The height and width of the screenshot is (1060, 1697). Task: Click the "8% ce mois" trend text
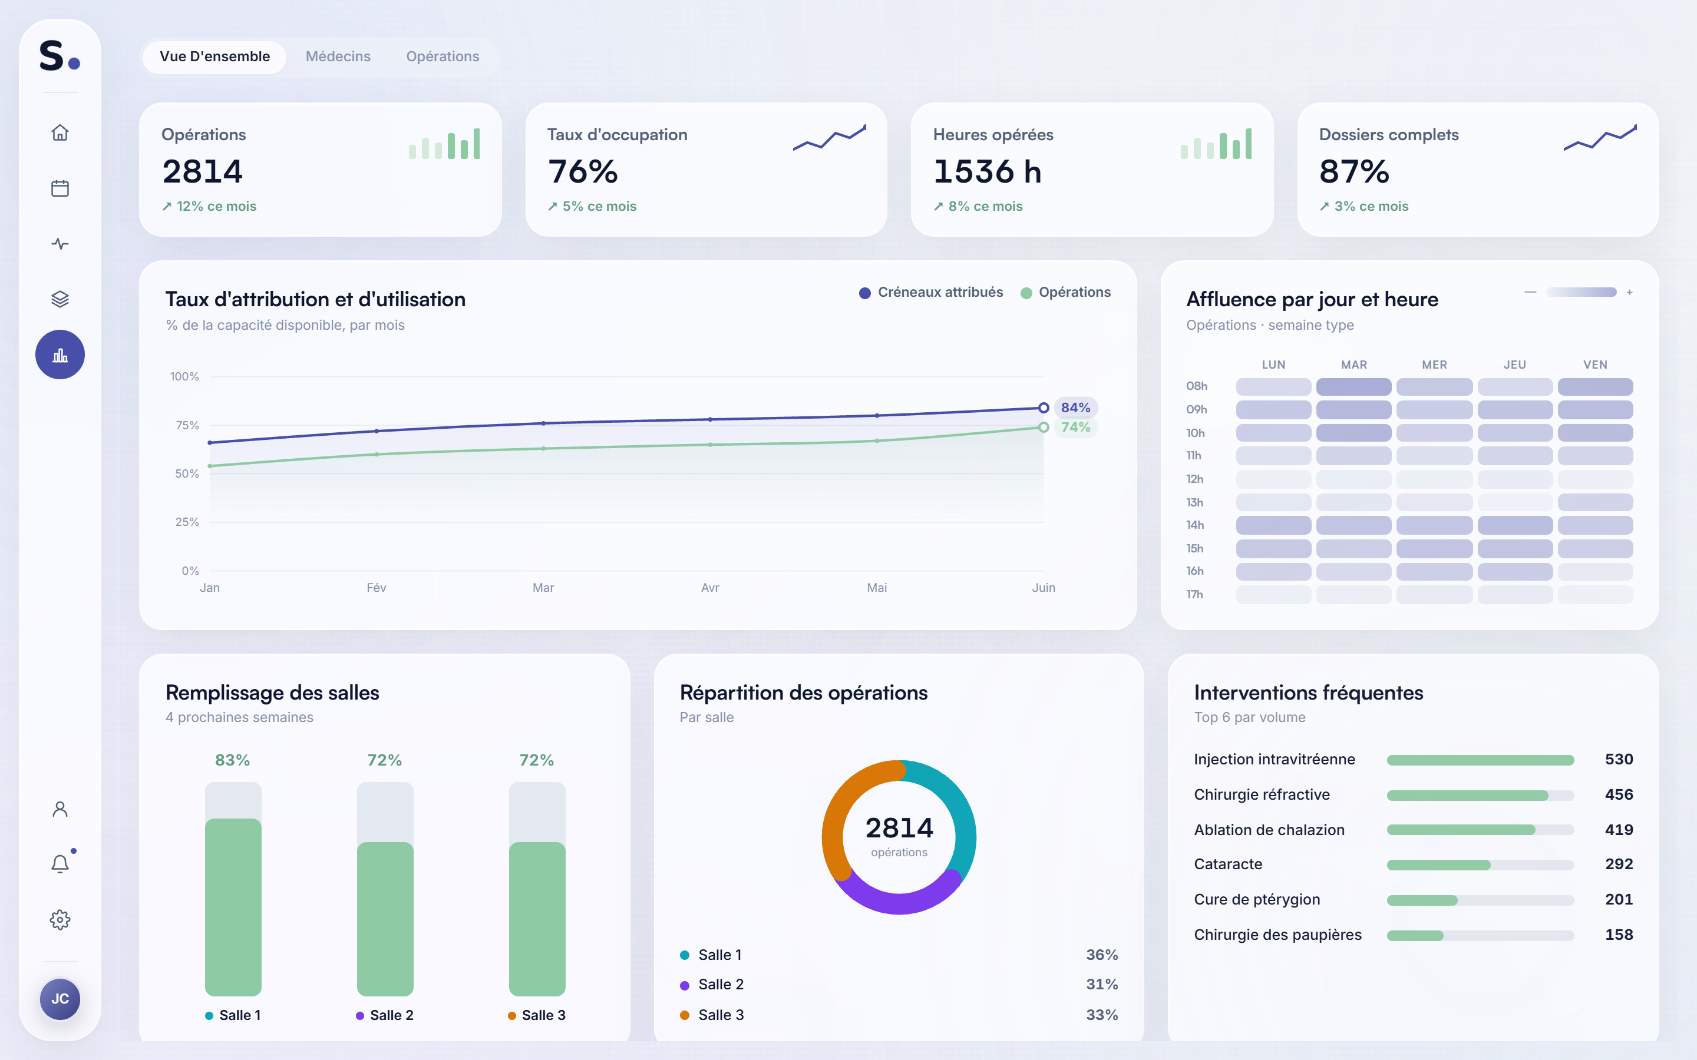(978, 207)
